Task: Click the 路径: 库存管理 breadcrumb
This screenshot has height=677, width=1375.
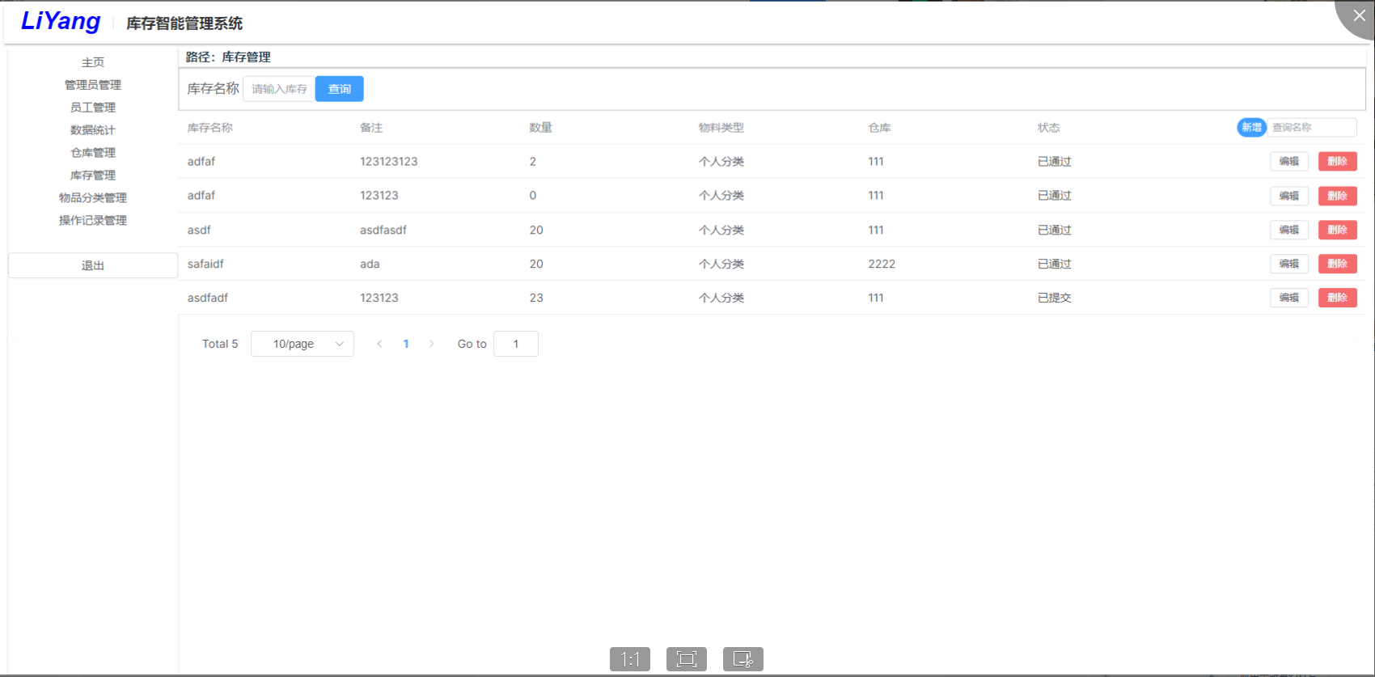Action: [228, 57]
